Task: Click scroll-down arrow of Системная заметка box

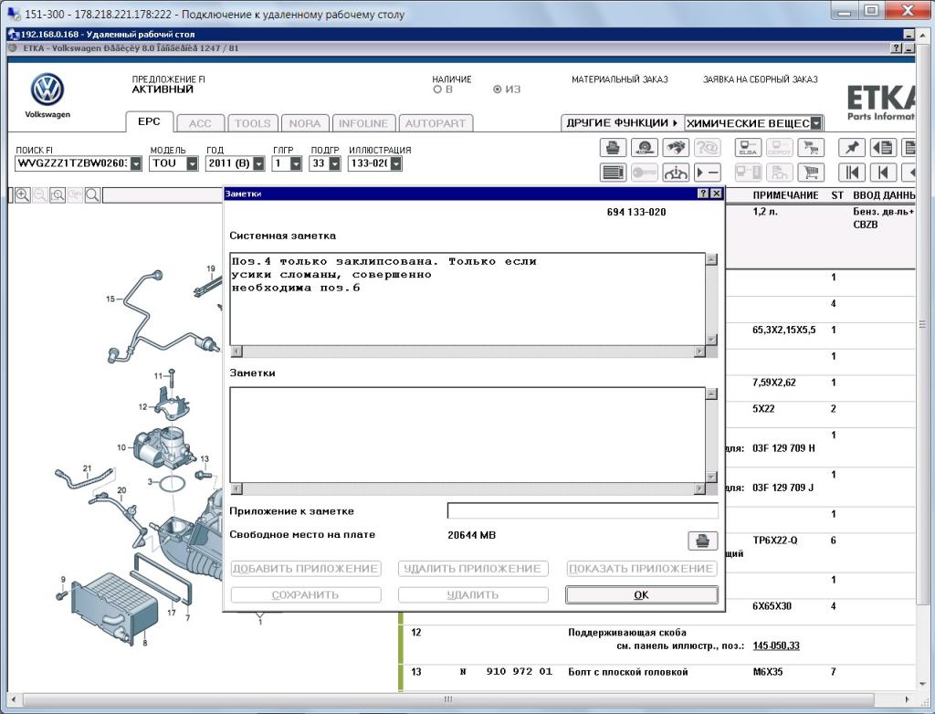Action: tap(710, 339)
